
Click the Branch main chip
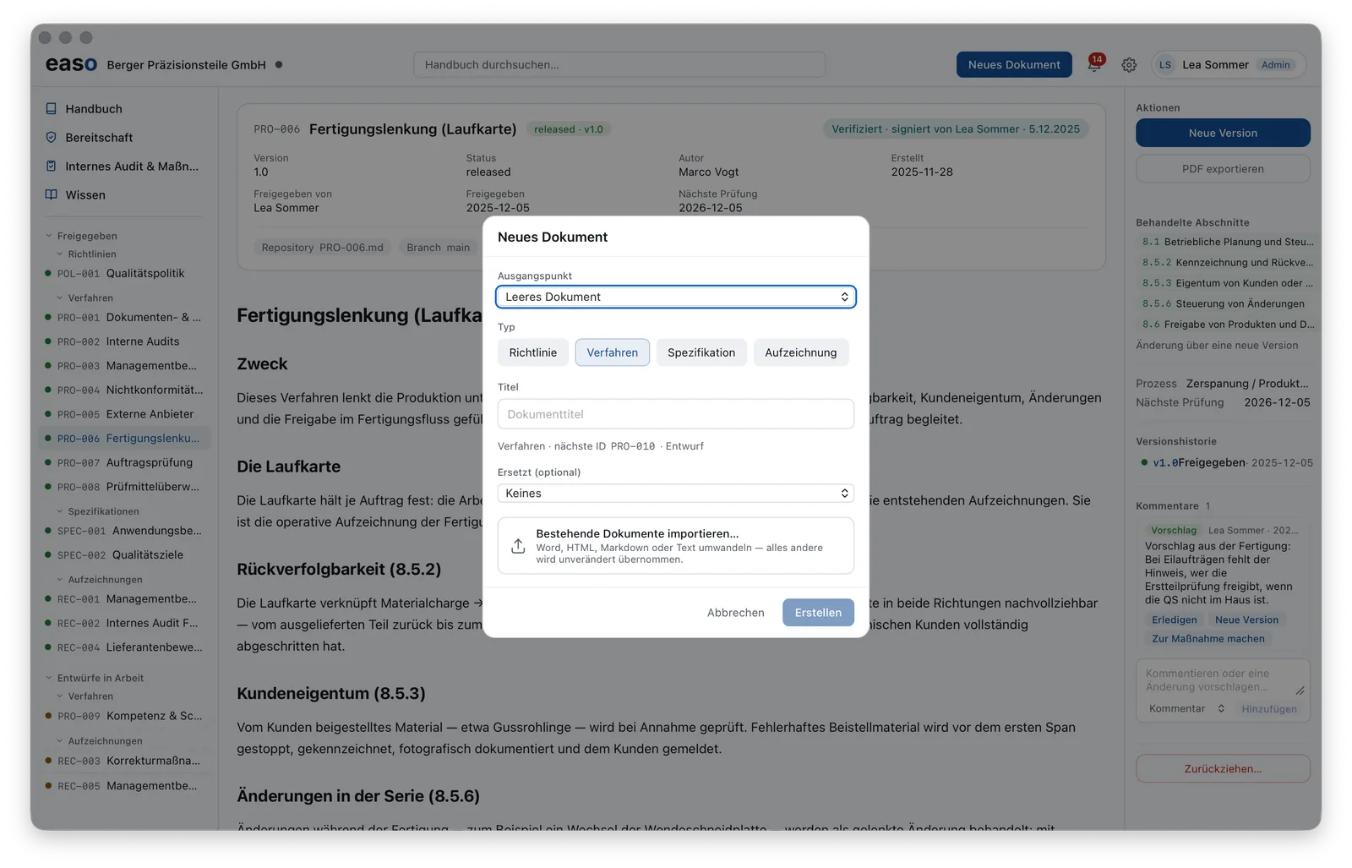(x=438, y=248)
